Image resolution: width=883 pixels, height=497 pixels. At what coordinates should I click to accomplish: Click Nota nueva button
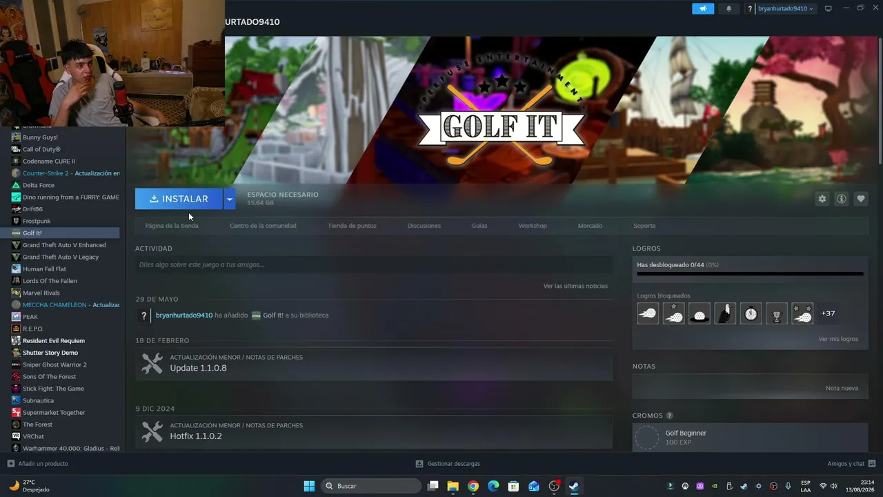842,388
